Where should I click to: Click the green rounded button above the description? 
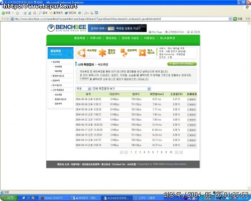[182, 64]
